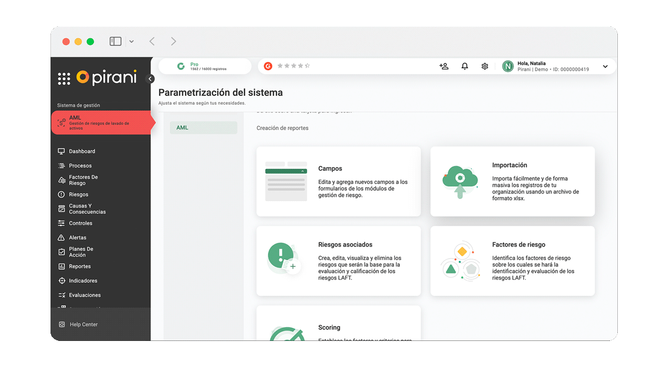This screenshot has height=370, width=659.
Task: Open the Scoring card
Action: 338,326
